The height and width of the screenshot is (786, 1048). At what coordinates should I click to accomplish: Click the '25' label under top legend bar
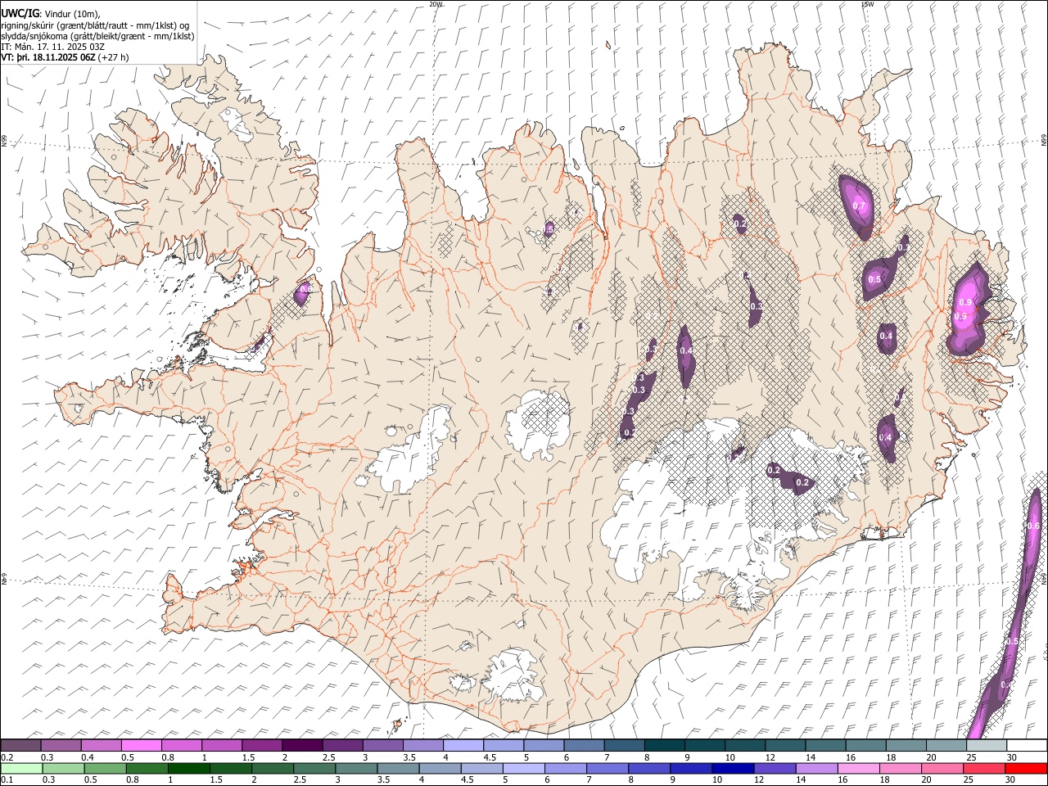[x=971, y=757]
